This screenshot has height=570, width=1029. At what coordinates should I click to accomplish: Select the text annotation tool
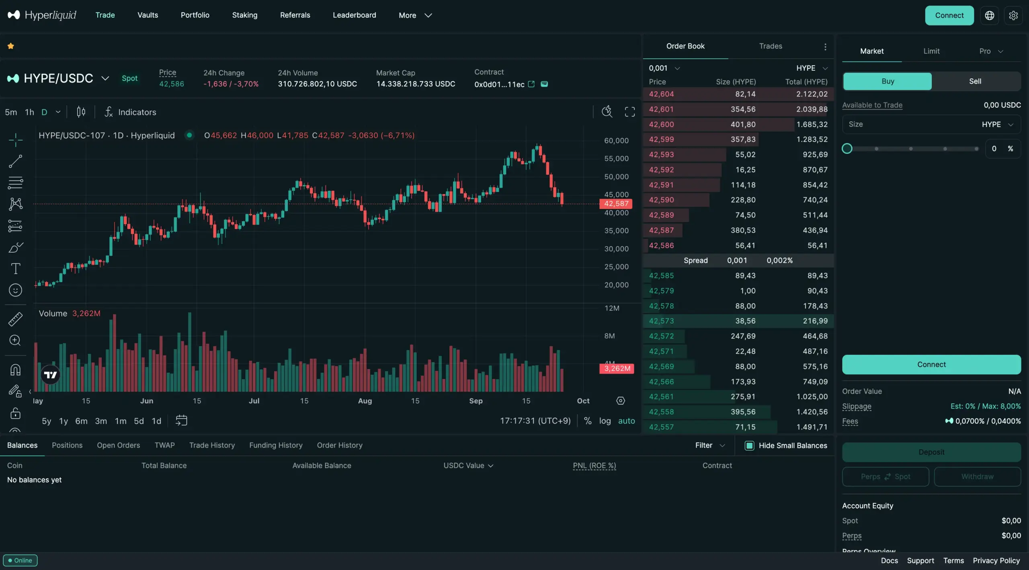(x=15, y=268)
